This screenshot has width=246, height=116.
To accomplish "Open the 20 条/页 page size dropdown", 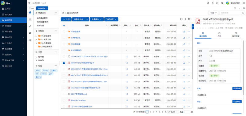I will coord(173,112).
